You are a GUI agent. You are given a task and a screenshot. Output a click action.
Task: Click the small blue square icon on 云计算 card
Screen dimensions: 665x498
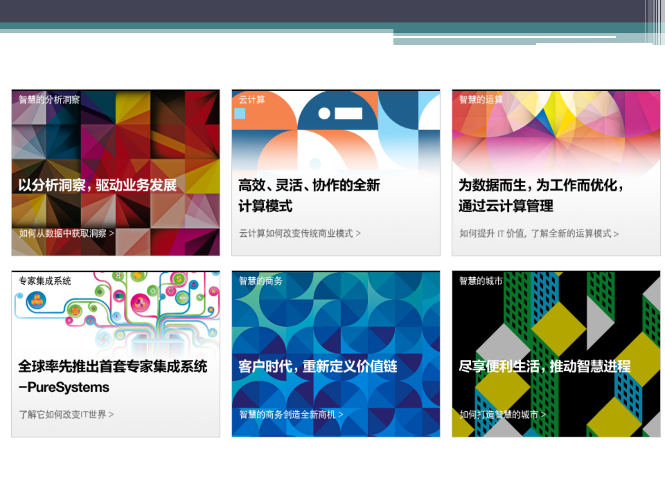(x=240, y=113)
